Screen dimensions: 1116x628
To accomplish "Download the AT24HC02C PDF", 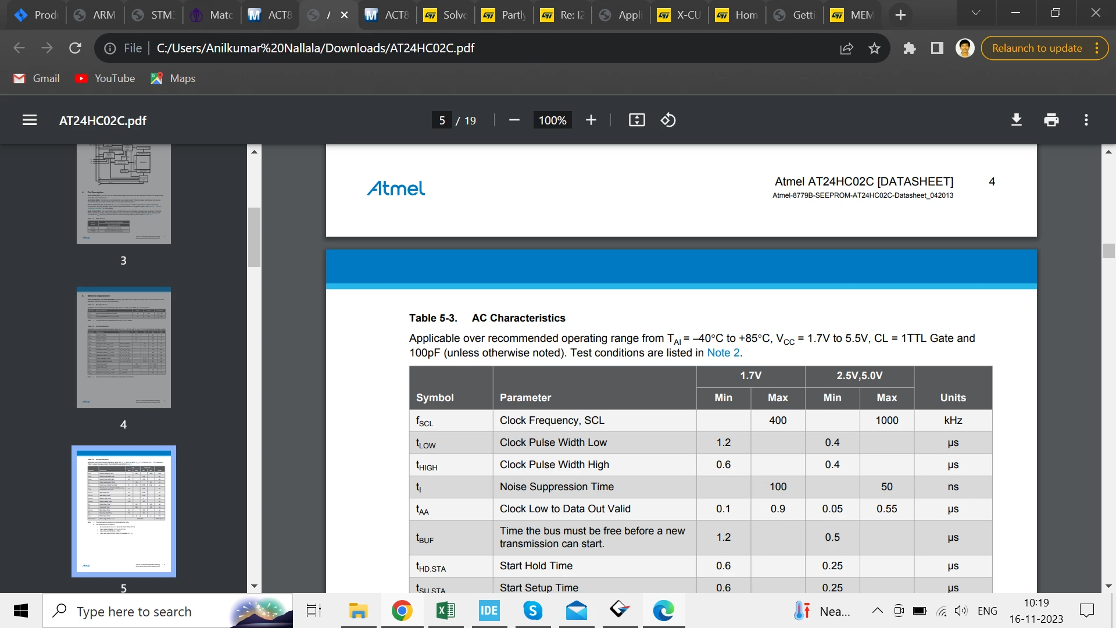I will (1017, 120).
